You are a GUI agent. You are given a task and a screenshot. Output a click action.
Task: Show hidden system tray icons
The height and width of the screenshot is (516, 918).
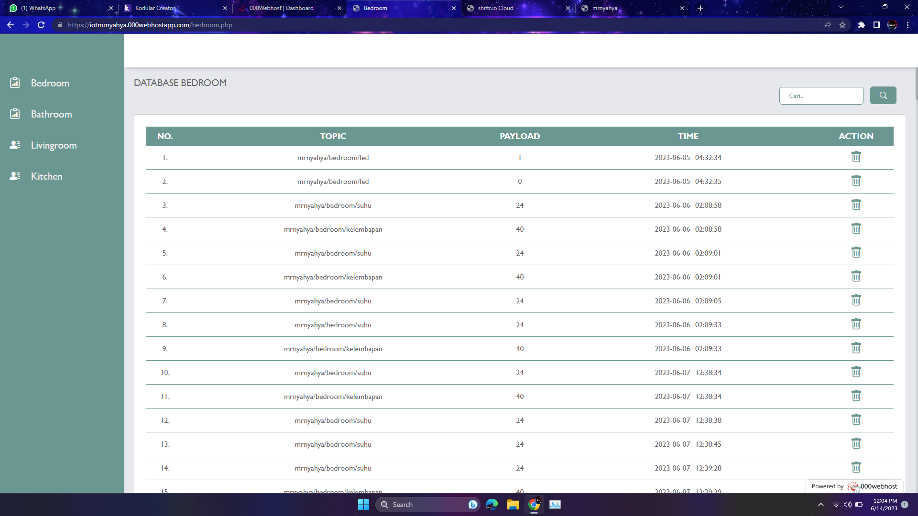pyautogui.click(x=820, y=505)
